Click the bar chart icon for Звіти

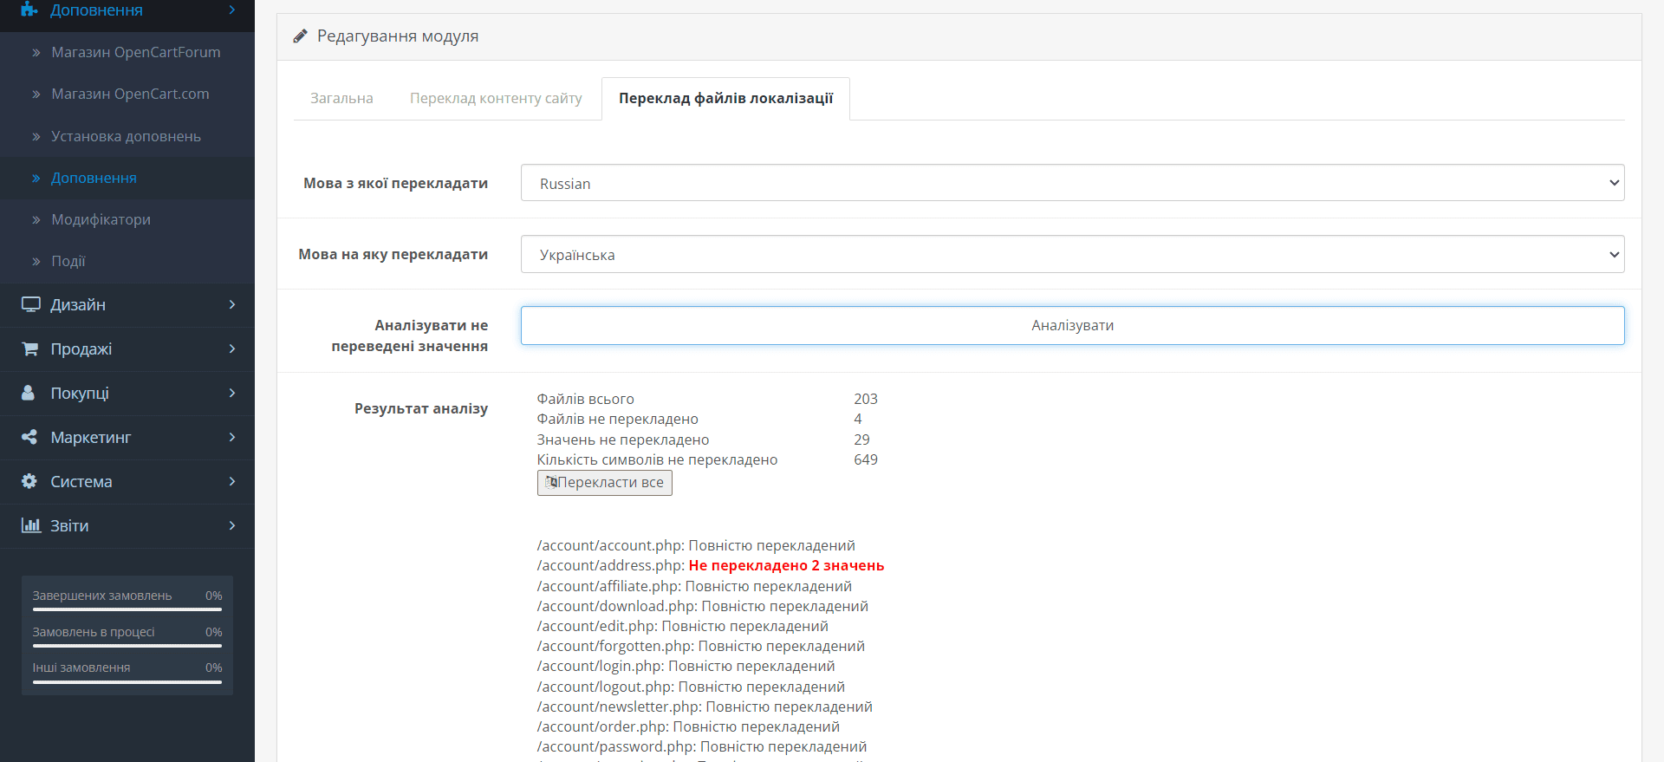click(31, 525)
